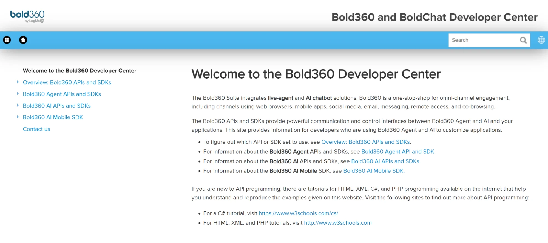This screenshot has width=548, height=243.
Task: Open the grid menu icon in the blue bar
Action: pos(7,40)
